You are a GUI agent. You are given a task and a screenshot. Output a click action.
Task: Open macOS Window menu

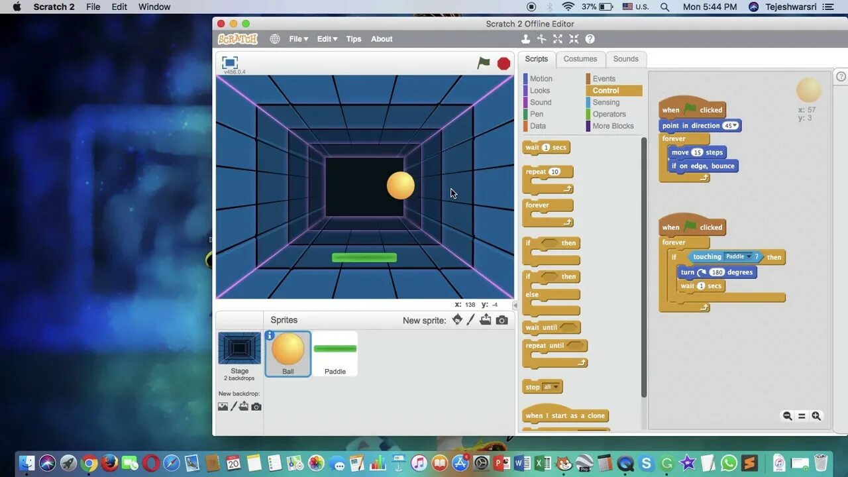click(x=154, y=7)
